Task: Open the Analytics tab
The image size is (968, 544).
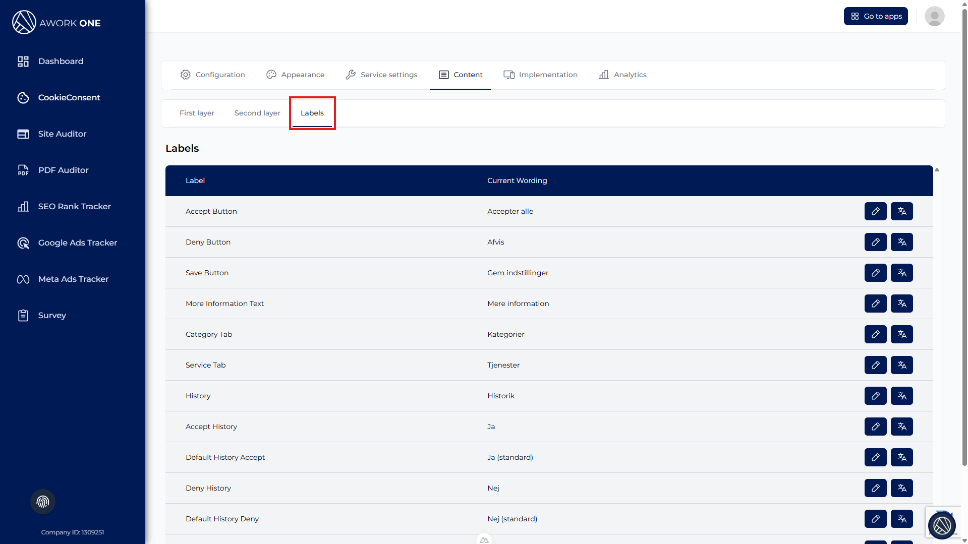Action: (622, 75)
